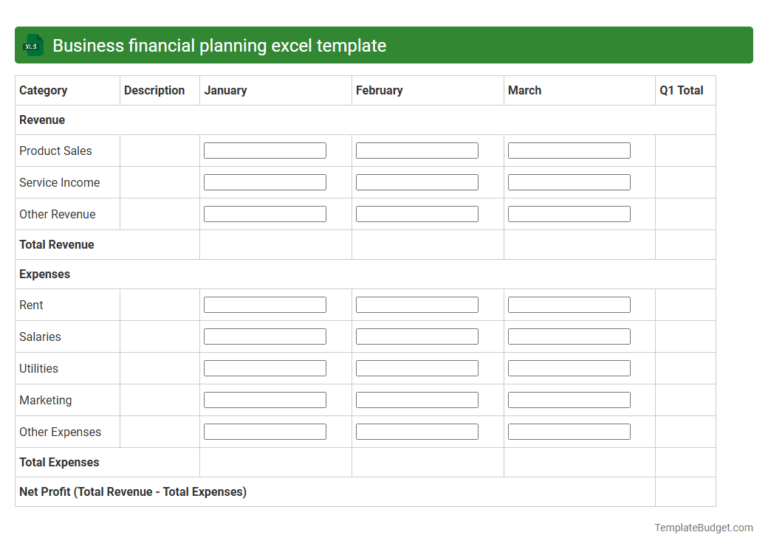Click the Total Expenses row label
This screenshot has height=549, width=768.
pos(59,462)
